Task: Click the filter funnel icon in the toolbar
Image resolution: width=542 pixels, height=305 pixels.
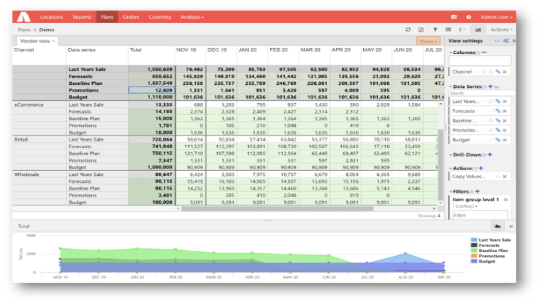Action: coord(435,30)
